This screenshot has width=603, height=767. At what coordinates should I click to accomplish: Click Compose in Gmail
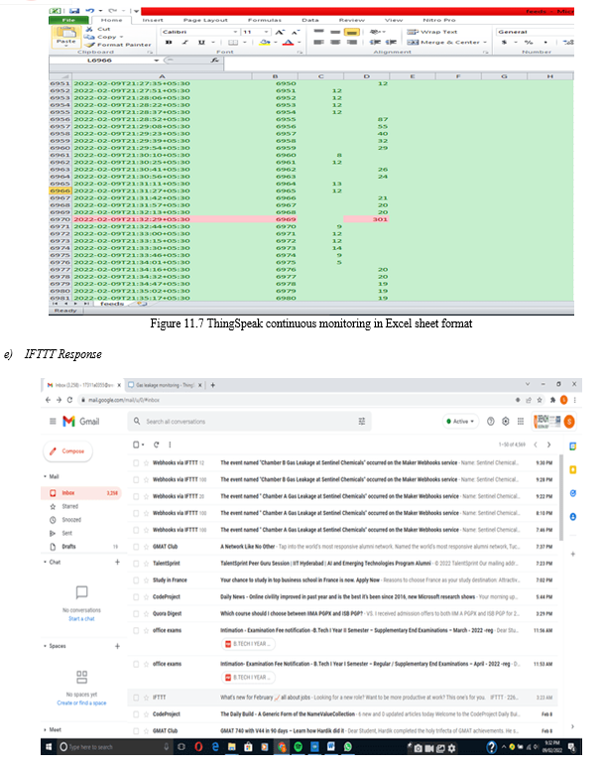(68, 451)
